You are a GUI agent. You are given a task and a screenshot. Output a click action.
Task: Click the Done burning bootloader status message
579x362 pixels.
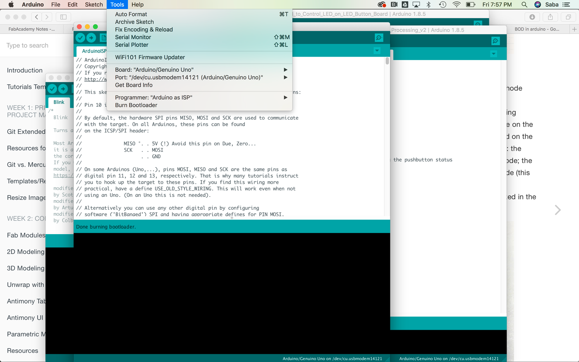pos(106,227)
